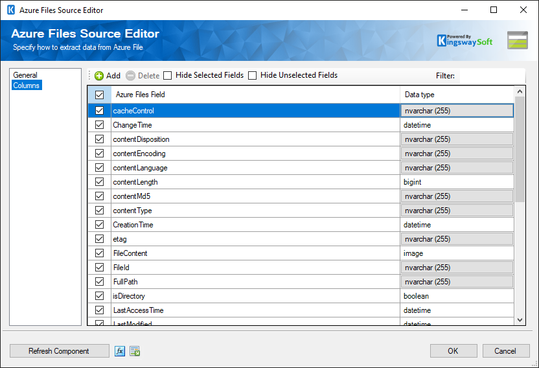This screenshot has width=539, height=368.
Task: Click the KingswaySoft logo
Action: (464, 41)
